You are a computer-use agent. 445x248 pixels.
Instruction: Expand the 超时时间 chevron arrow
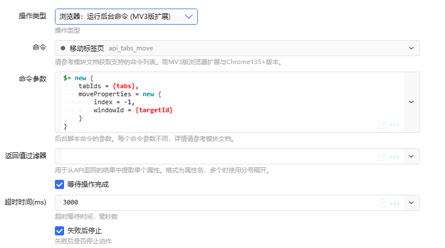tap(411, 203)
